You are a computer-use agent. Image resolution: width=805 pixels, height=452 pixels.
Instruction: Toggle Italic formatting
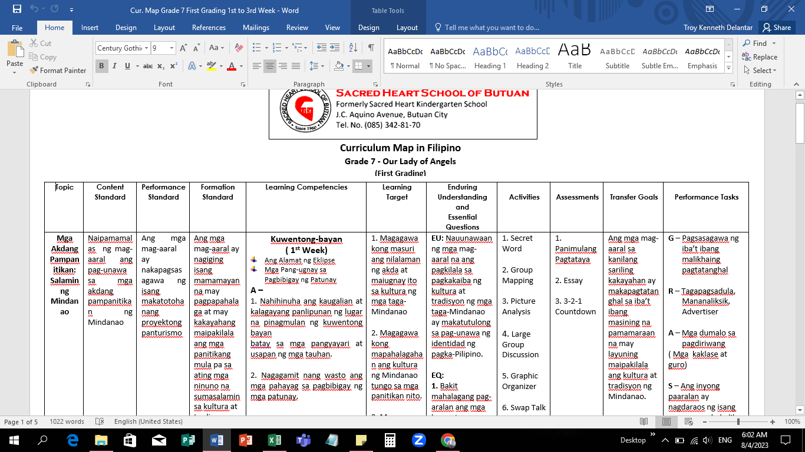114,67
